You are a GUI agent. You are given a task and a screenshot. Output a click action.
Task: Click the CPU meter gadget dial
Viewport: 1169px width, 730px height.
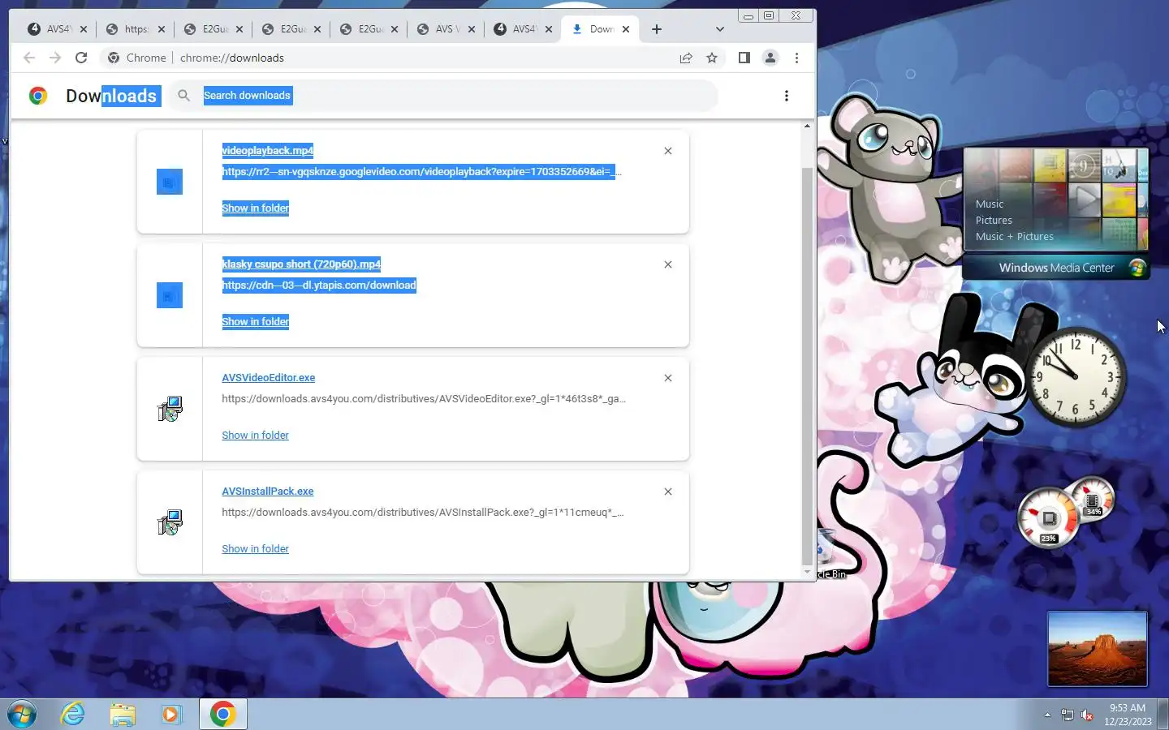tap(1048, 517)
